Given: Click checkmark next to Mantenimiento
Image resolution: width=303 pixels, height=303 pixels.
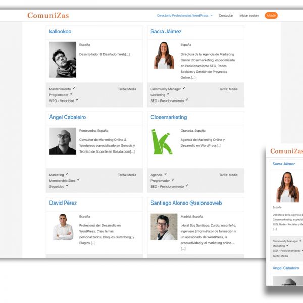Looking at the screenshot, I should pos(74,88).
